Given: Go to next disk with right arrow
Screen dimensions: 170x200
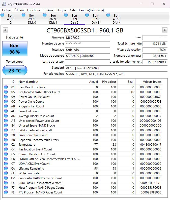Looking at the screenshot, I should tap(165, 30).
